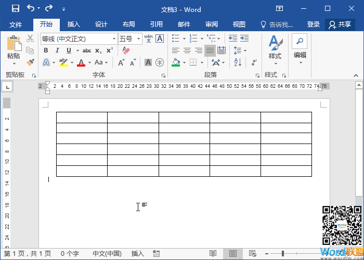Click the Center align icon
Screen dimensions: 364x260
(187, 50)
